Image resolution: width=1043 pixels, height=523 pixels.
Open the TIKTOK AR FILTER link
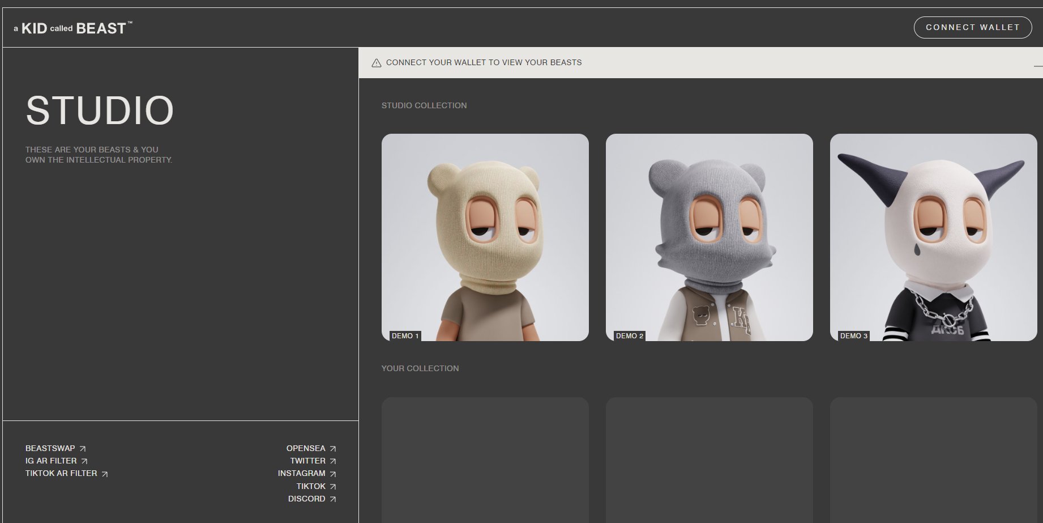click(67, 473)
